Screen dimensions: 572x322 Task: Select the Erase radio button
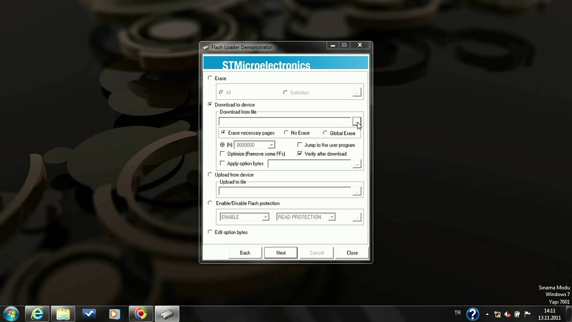(x=210, y=78)
